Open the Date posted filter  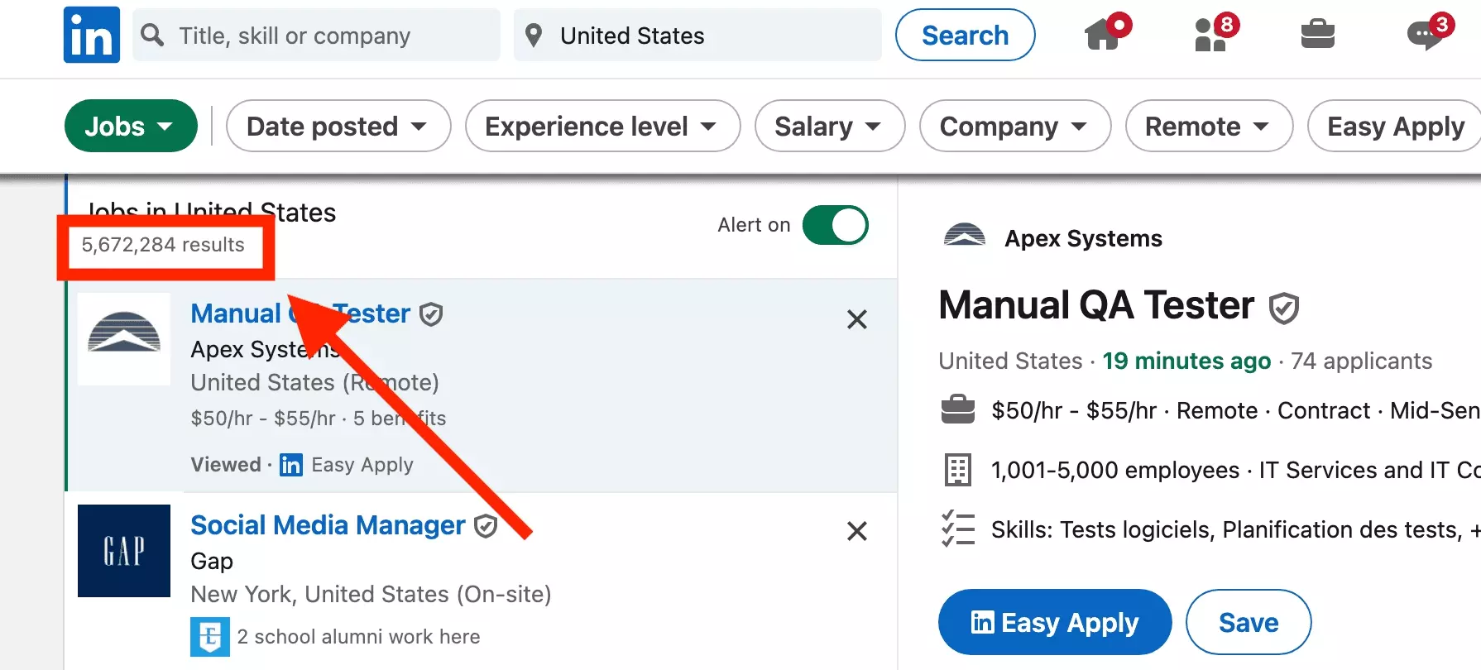(338, 126)
